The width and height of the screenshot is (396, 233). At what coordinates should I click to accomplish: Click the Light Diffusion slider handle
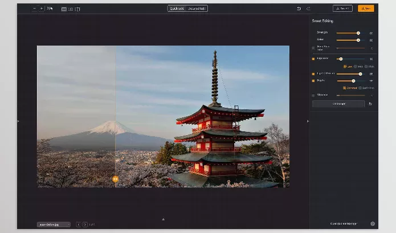(x=361, y=74)
